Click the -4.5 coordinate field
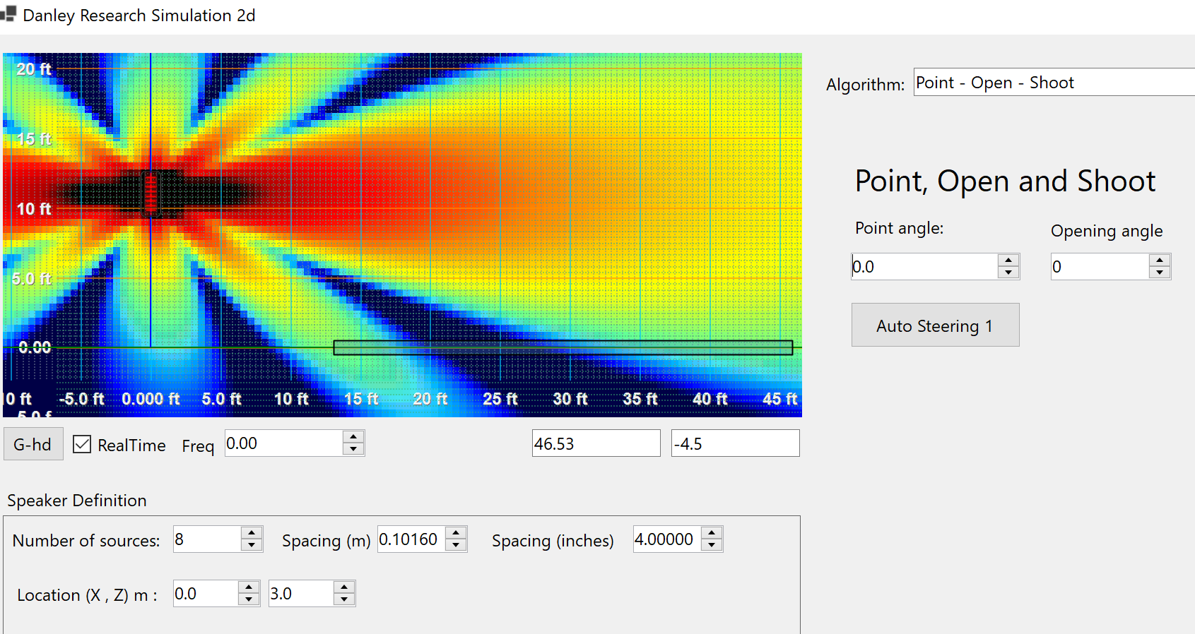 735,443
